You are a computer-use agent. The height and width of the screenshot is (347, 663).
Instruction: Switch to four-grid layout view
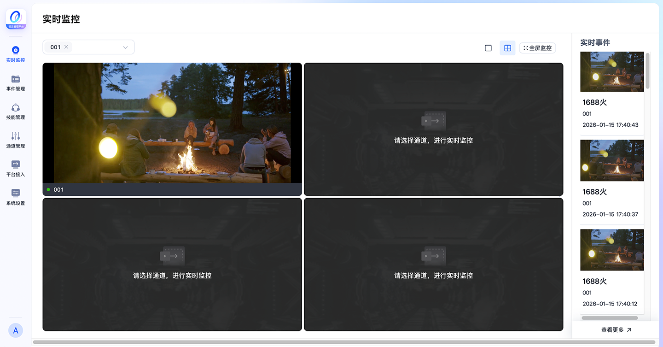507,48
